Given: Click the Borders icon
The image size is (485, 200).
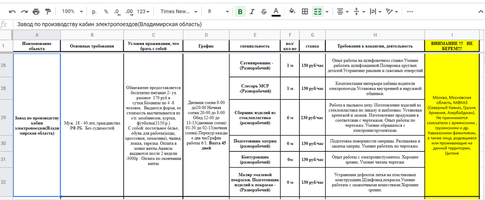Looking at the screenshot, I should 305,11.
